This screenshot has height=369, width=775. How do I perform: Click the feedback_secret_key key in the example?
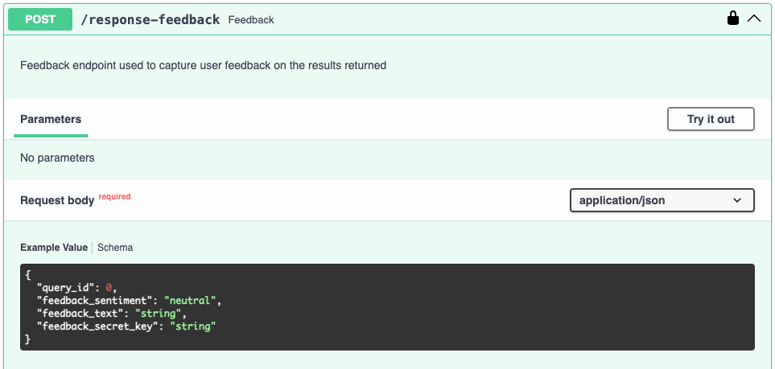click(x=97, y=326)
